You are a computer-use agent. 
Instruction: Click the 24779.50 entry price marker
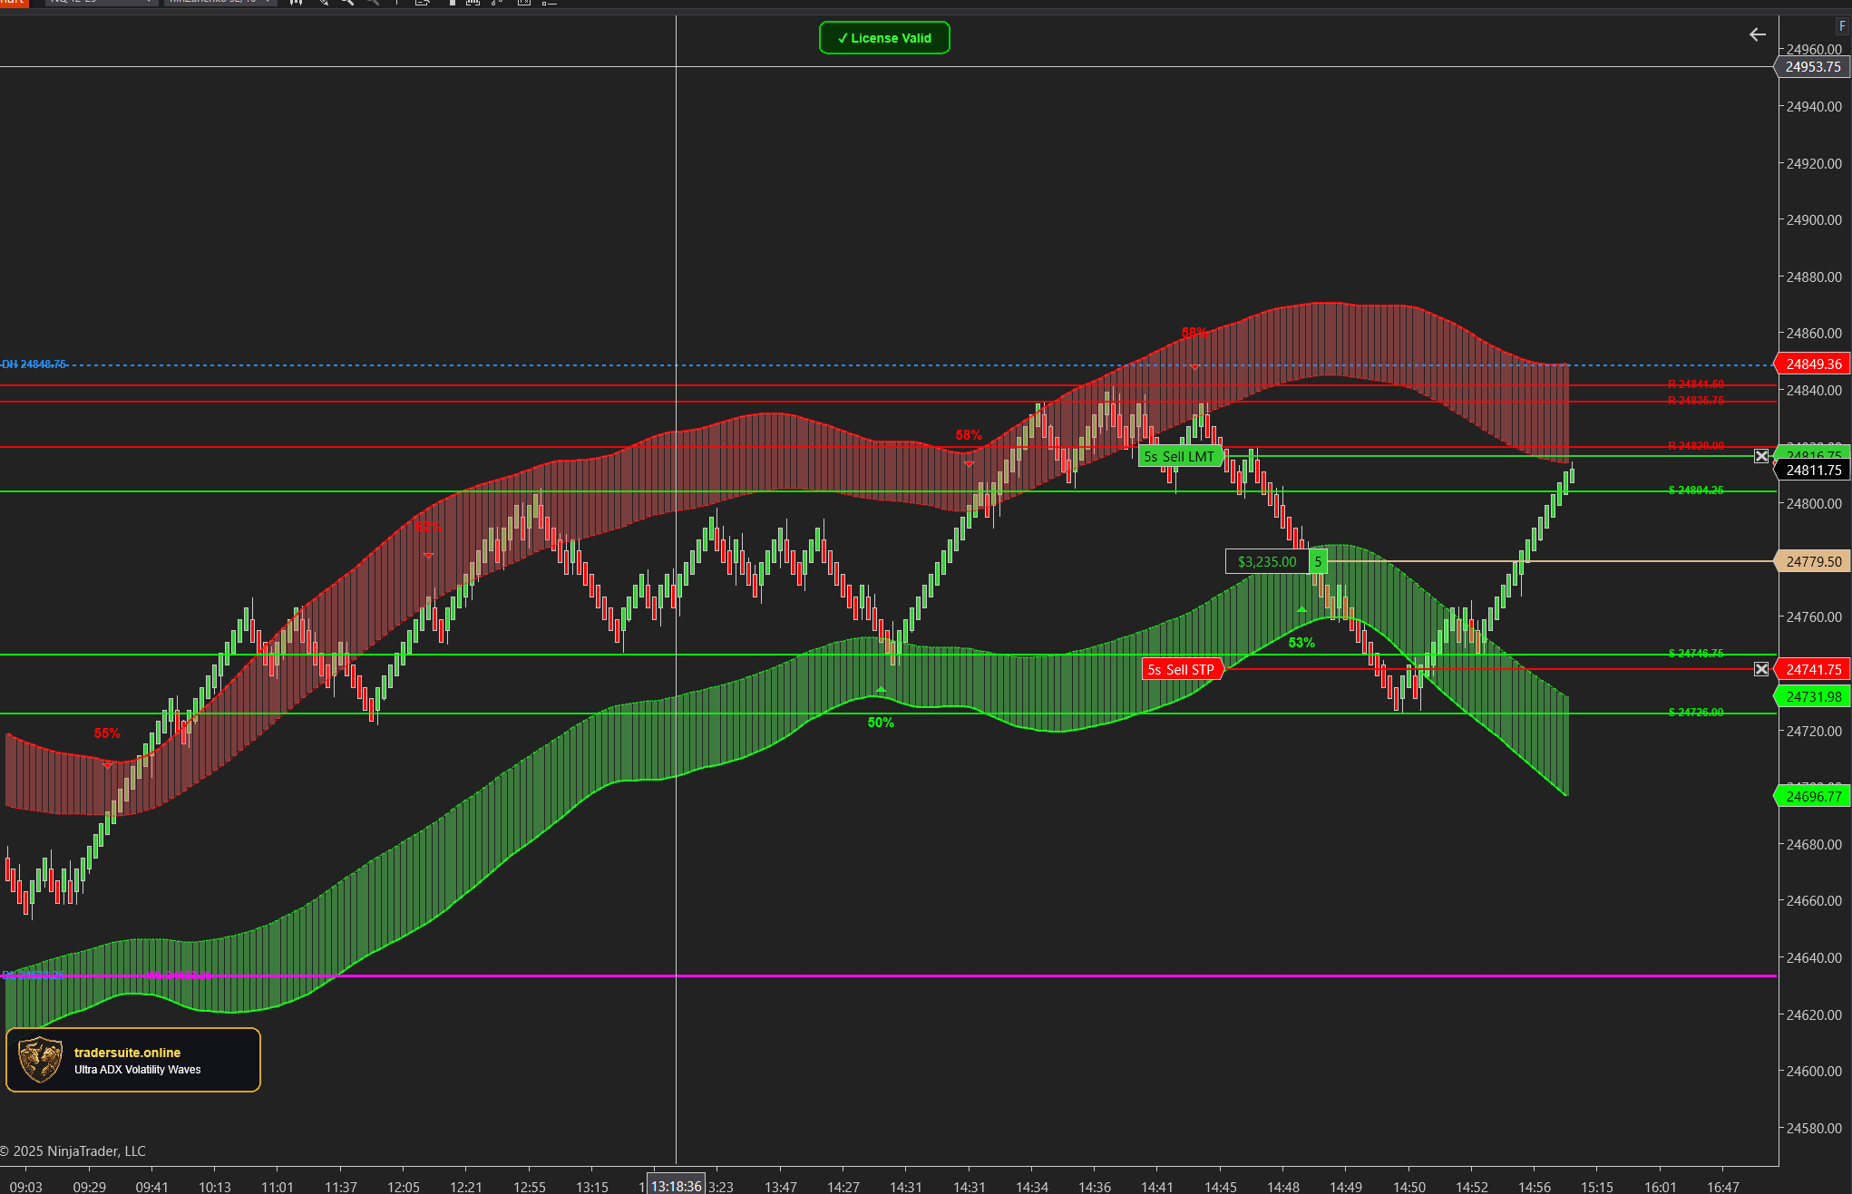(x=1813, y=561)
